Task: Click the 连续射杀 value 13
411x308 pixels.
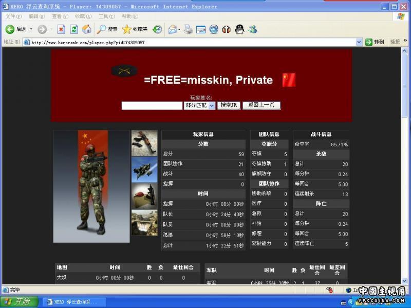Action: [345, 195]
